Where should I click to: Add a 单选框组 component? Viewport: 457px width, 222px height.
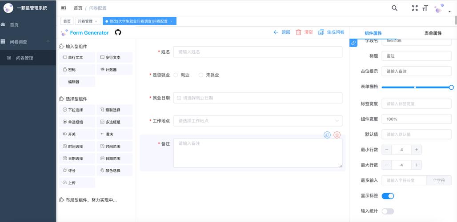coord(77,122)
